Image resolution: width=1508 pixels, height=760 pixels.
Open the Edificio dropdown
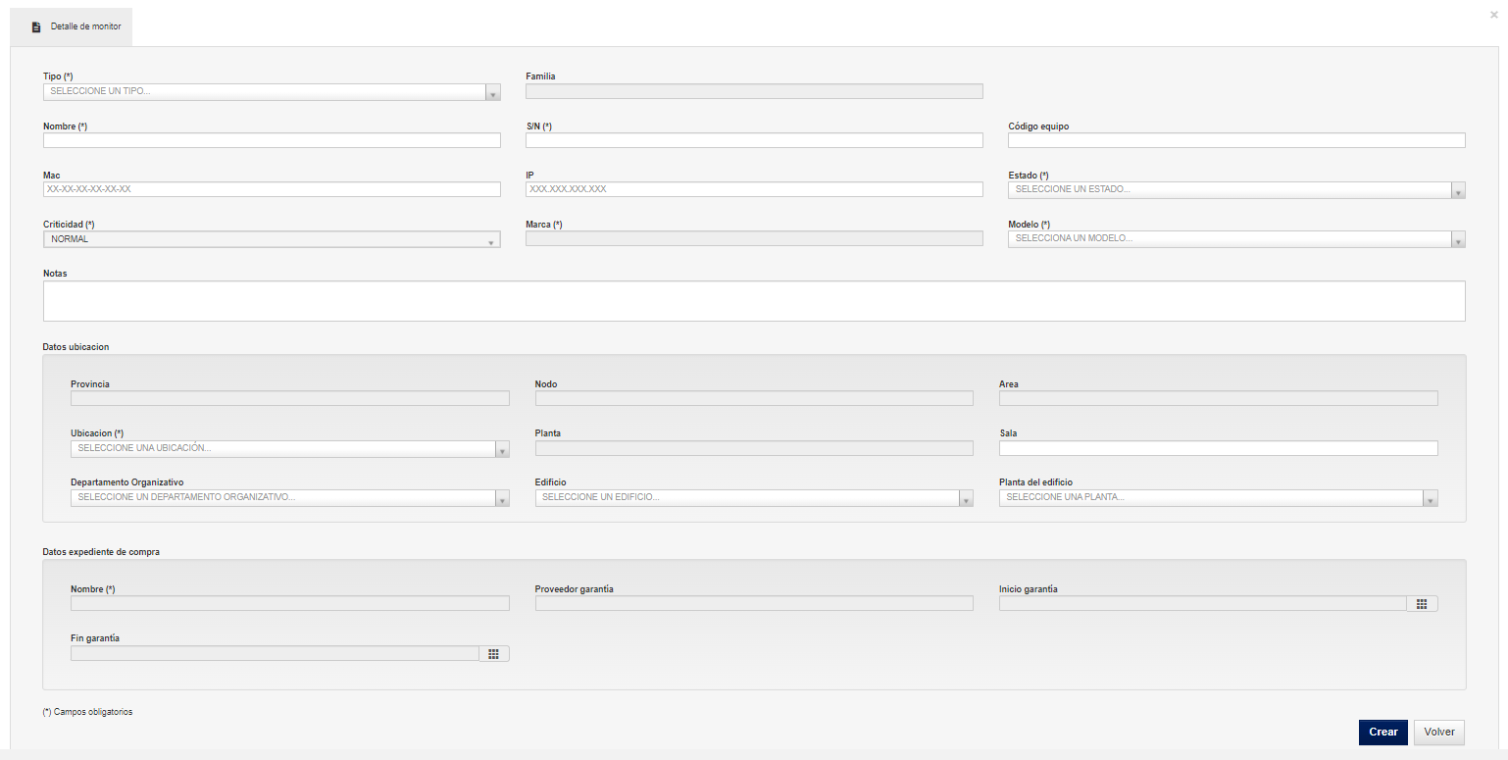point(754,498)
